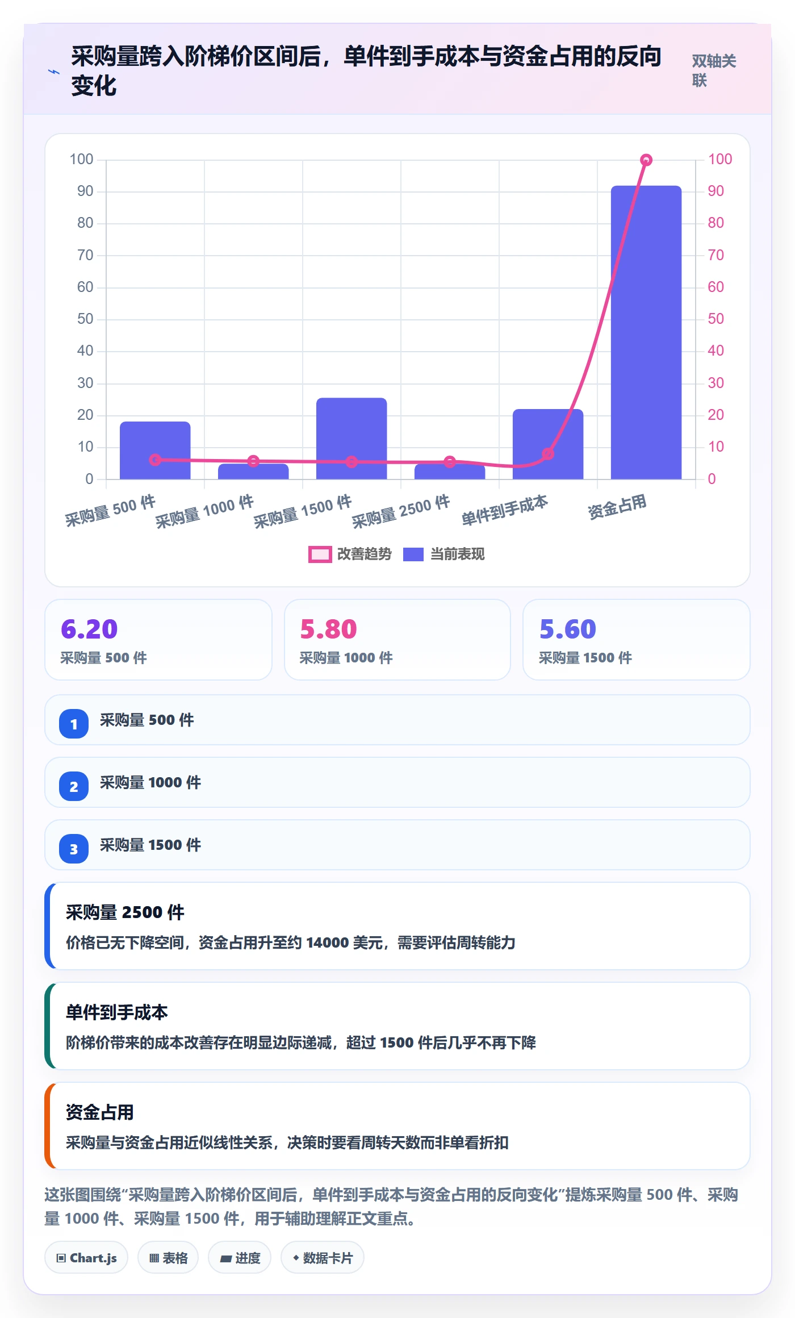This screenshot has height=1318, width=795.
Task: Toggle the 当前表现 legend swatch
Action: click(x=413, y=554)
